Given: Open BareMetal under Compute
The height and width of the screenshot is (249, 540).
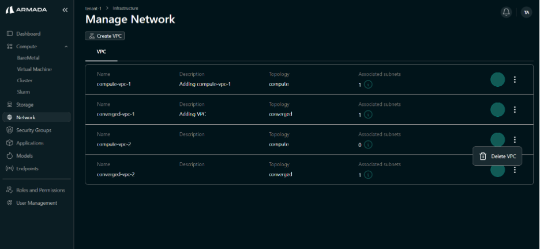Looking at the screenshot, I should tap(28, 58).
